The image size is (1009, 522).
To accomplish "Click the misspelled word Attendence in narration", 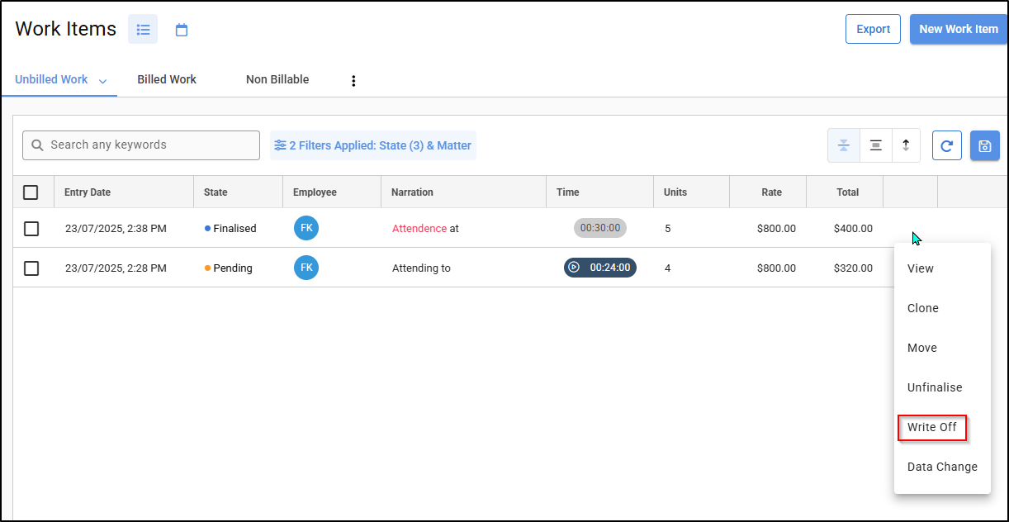I will coord(419,229).
